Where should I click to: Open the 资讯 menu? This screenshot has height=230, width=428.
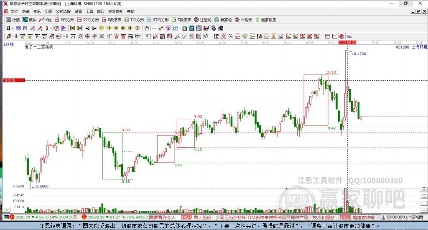(37, 11)
